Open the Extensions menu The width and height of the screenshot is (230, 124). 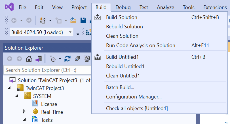click(x=215, y=7)
